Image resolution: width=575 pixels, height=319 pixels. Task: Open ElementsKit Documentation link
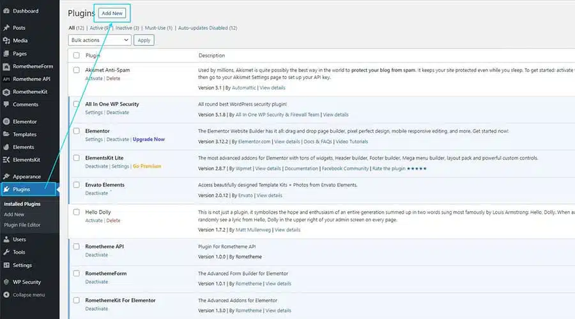(302, 168)
